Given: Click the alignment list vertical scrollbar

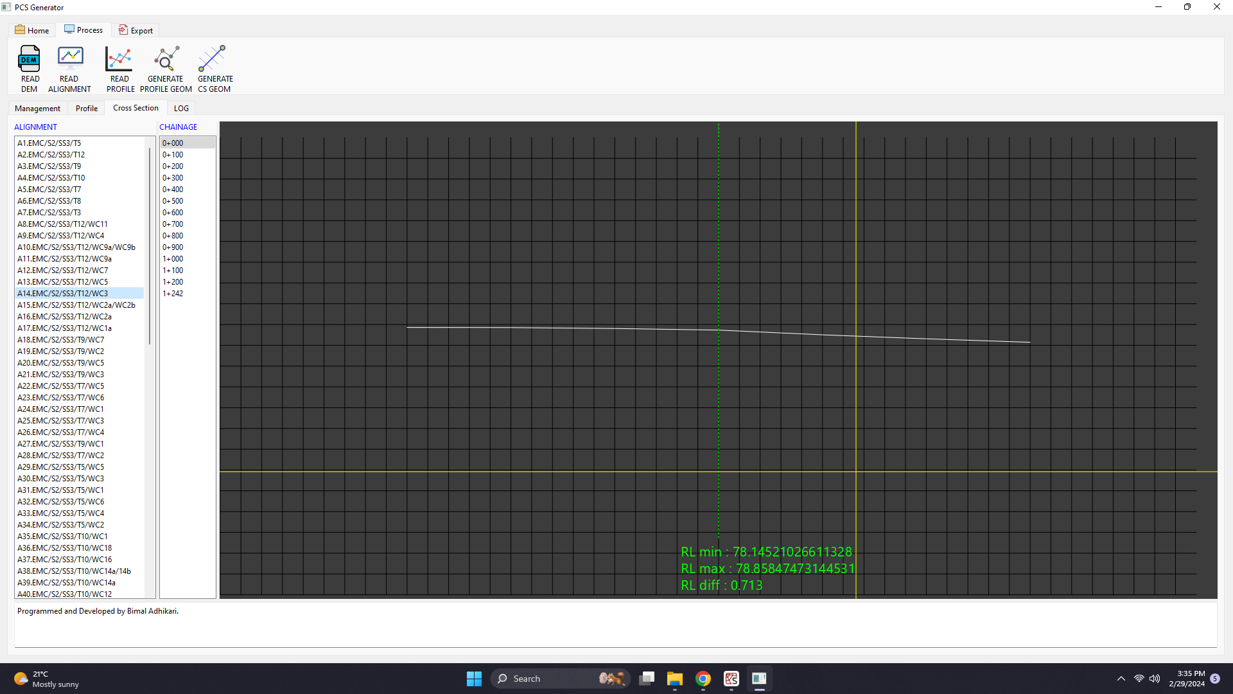Looking at the screenshot, I should [x=150, y=244].
